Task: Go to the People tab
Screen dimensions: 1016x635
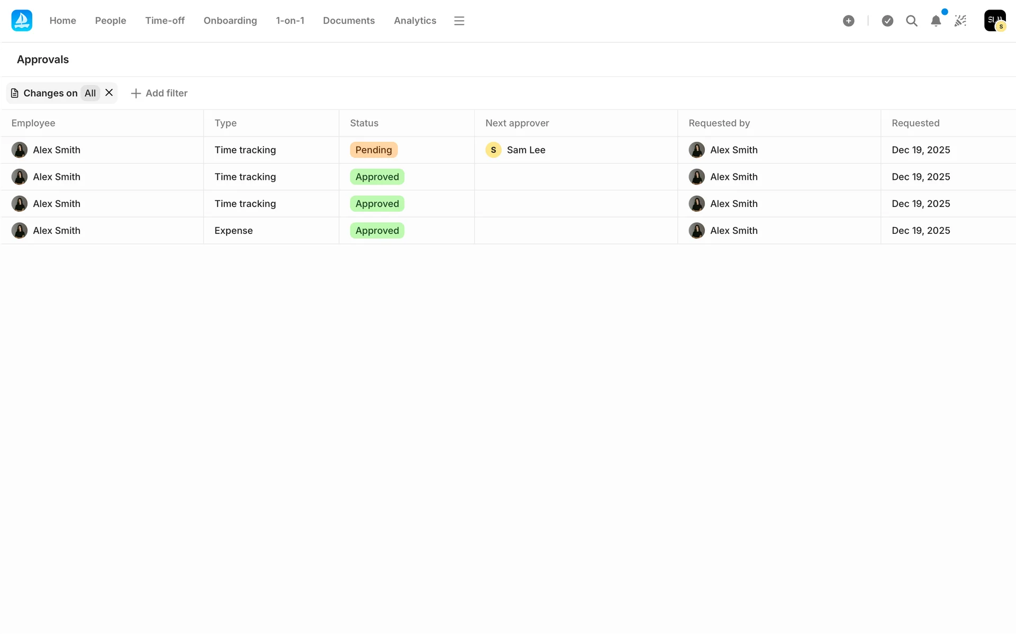Action: [110, 21]
